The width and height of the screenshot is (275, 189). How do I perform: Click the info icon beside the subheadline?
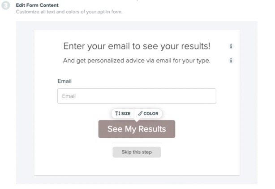[231, 60]
